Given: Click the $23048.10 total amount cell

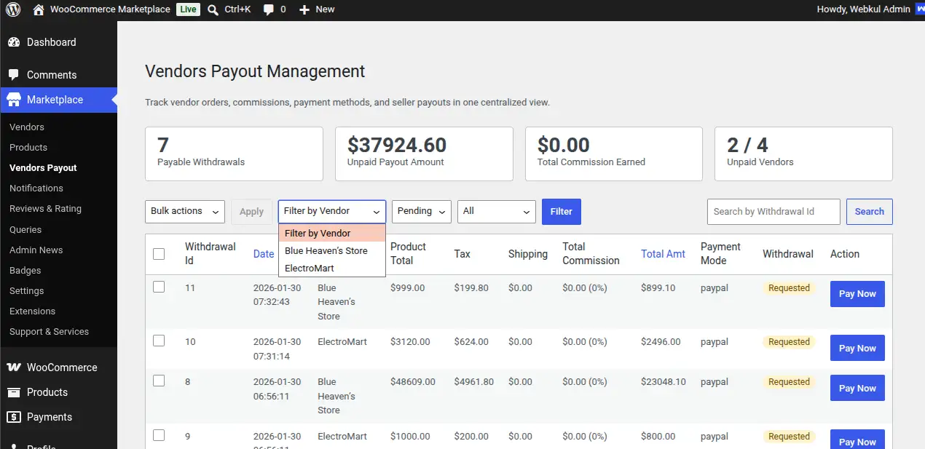Looking at the screenshot, I should click(664, 382).
